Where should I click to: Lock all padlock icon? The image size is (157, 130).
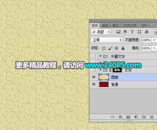[123, 48]
